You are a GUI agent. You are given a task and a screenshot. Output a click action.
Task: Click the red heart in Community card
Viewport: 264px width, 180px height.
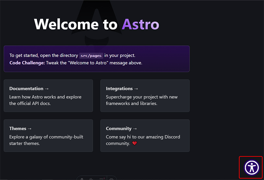[134, 143]
